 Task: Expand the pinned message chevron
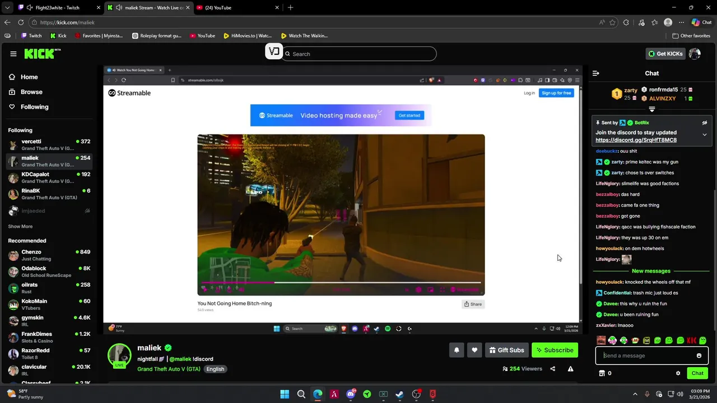[x=704, y=135]
